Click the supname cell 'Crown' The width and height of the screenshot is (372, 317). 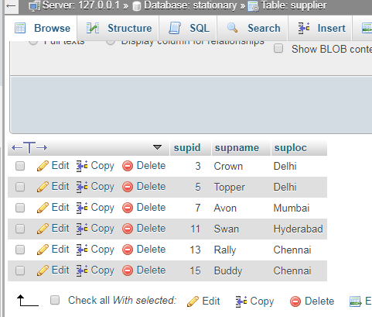[228, 166]
